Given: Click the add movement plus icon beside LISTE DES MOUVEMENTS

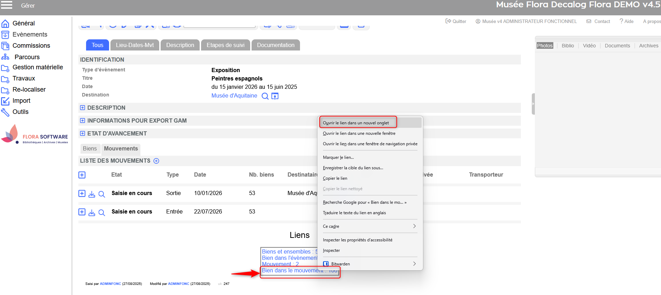Looking at the screenshot, I should coord(156,161).
